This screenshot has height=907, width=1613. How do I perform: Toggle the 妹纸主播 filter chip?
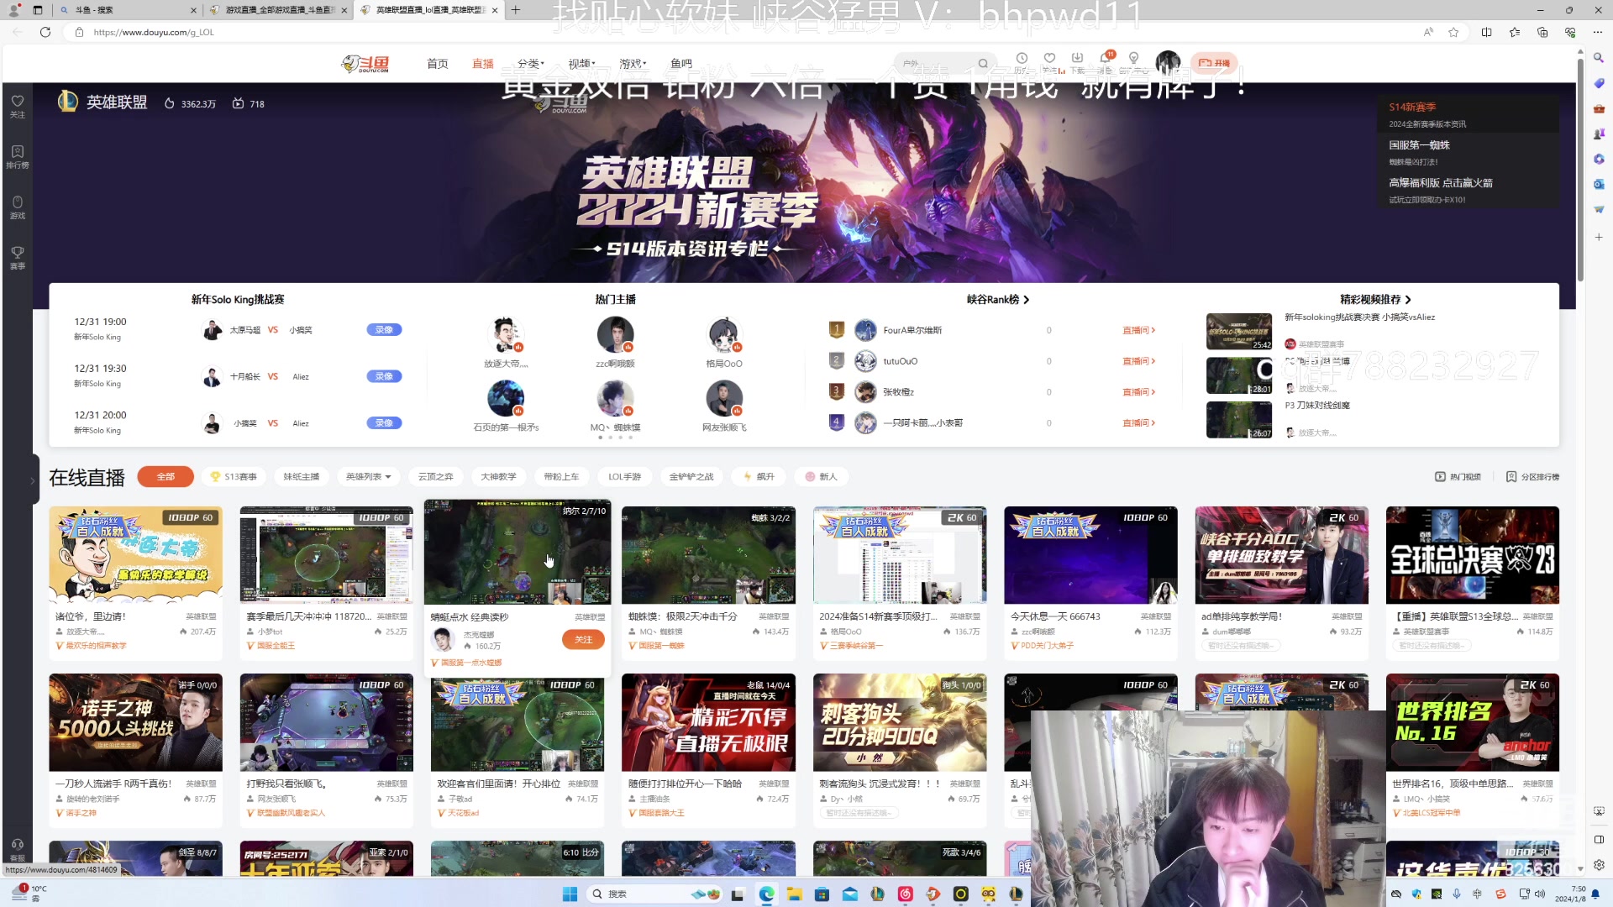(x=300, y=476)
